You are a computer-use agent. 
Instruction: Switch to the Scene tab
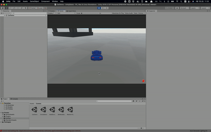click(52, 11)
